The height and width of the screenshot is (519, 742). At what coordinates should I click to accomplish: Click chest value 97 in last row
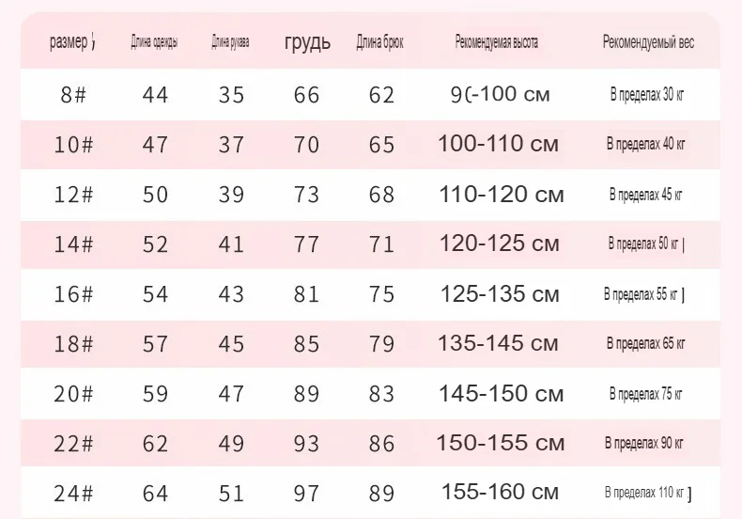306,494
